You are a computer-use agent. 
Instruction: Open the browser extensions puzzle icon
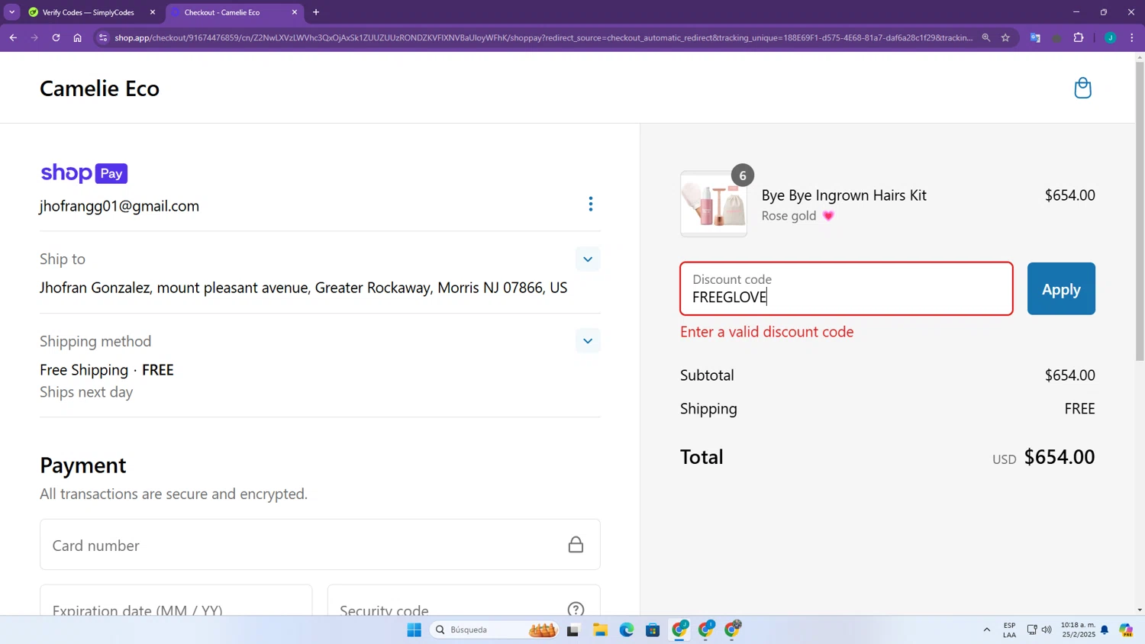[x=1079, y=37]
